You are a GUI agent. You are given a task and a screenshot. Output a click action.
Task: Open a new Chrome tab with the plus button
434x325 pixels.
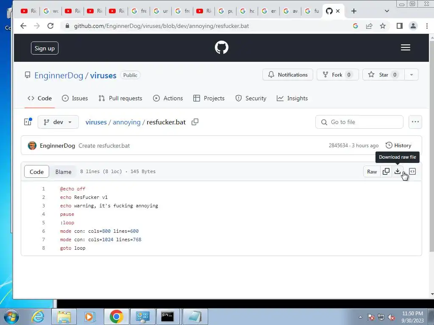click(x=354, y=11)
